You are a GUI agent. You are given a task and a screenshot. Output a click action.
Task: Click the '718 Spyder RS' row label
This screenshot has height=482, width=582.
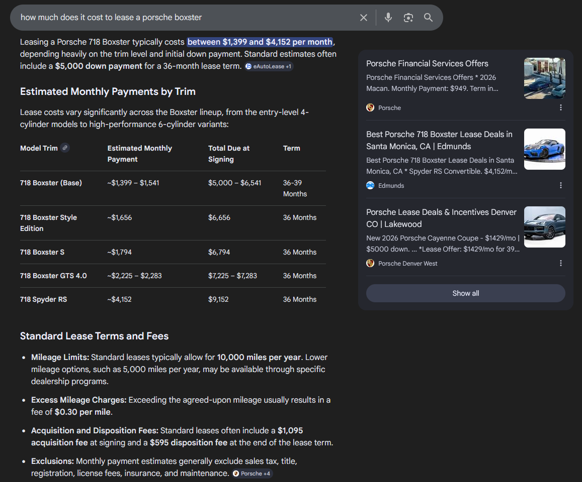pos(43,299)
